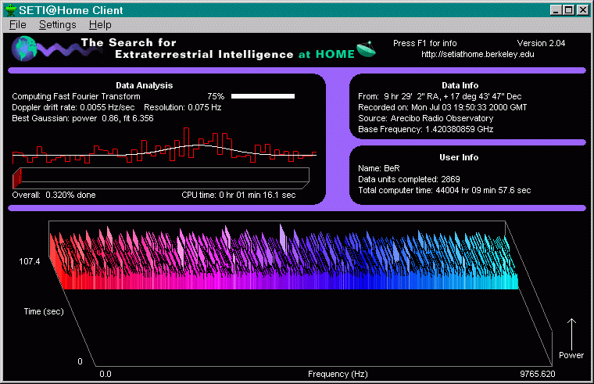
Task: Click 'Data units completed: 2869' text
Action: pos(409,179)
